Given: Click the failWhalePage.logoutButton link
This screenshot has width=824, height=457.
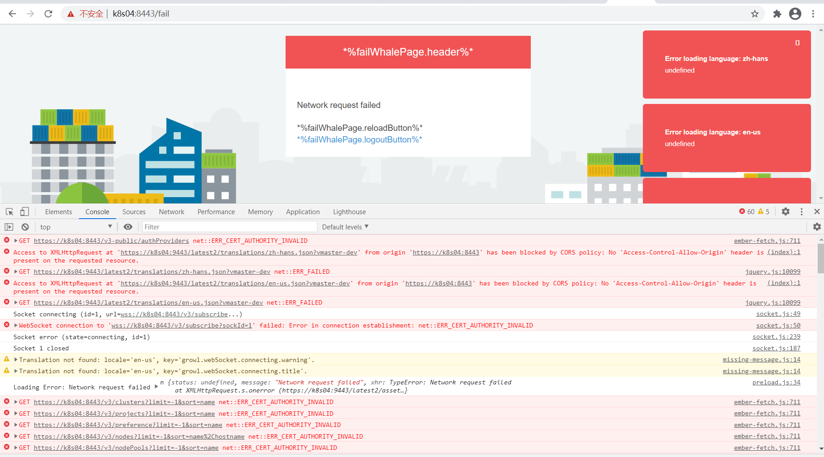Looking at the screenshot, I should pos(360,140).
